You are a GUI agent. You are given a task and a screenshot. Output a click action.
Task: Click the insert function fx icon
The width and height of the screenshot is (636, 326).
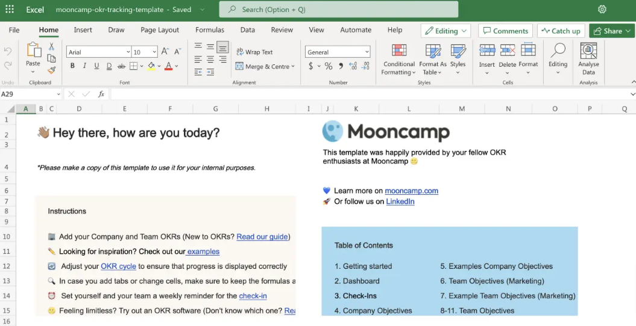click(101, 94)
